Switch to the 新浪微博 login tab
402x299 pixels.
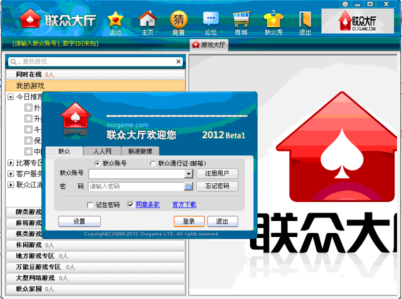(140, 151)
